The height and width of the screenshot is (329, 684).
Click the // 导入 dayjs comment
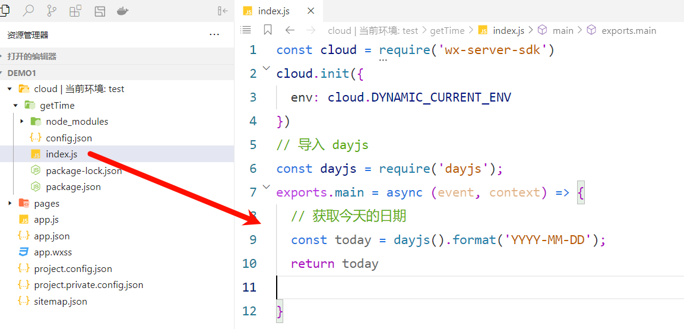click(x=322, y=145)
